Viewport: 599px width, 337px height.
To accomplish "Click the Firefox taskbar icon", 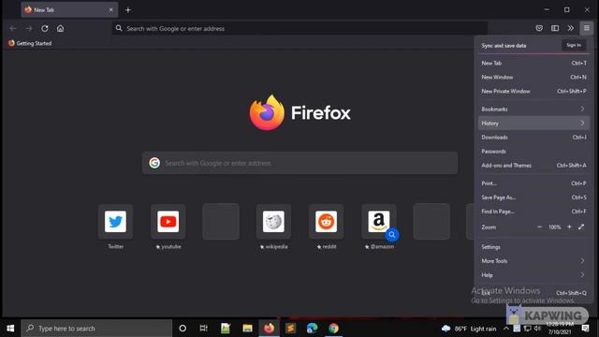I will click(x=269, y=329).
